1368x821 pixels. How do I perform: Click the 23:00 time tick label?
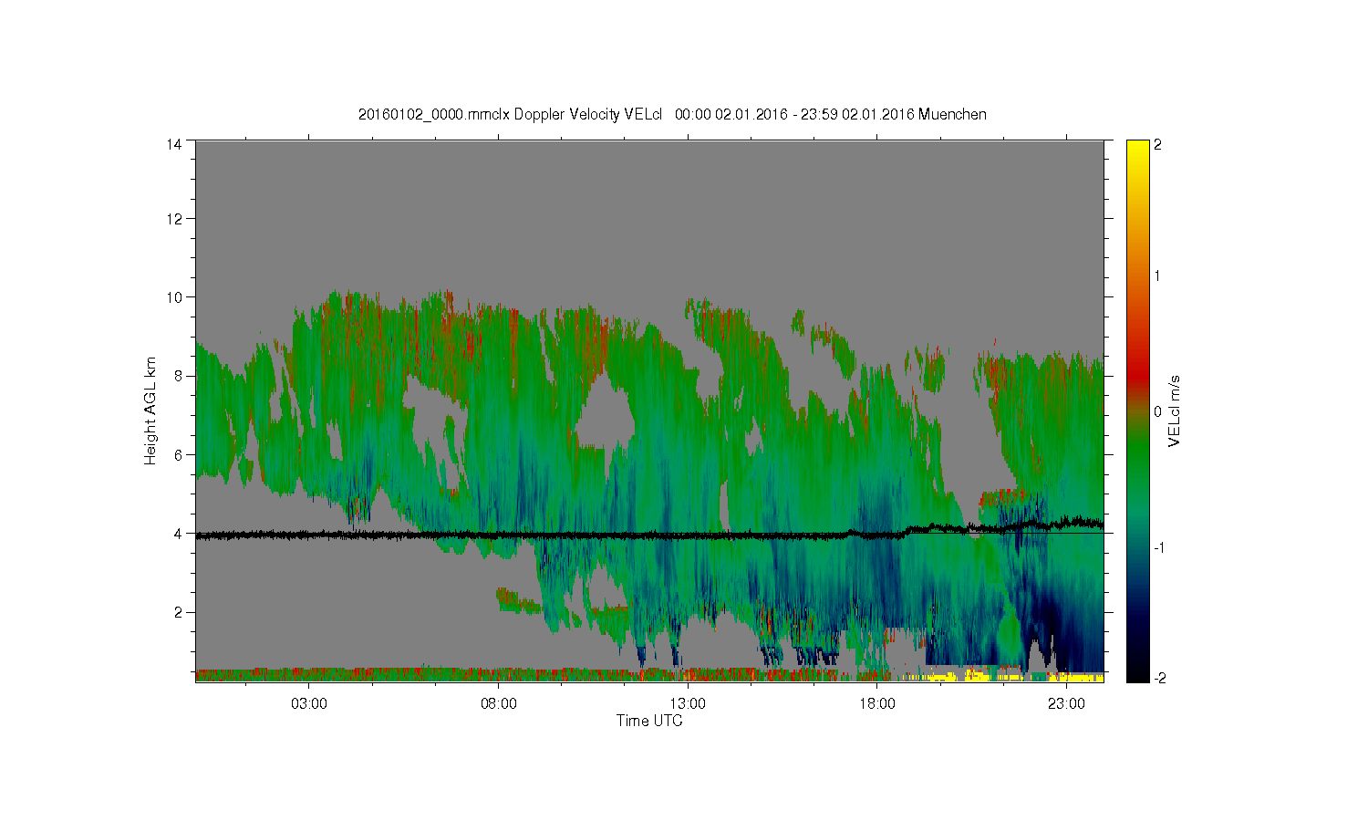1066,703
